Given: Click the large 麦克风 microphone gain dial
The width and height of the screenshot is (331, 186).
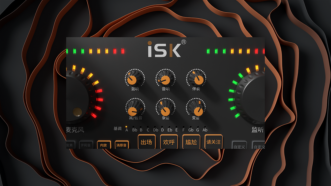Looking at the screenshot, I should click(x=78, y=96).
